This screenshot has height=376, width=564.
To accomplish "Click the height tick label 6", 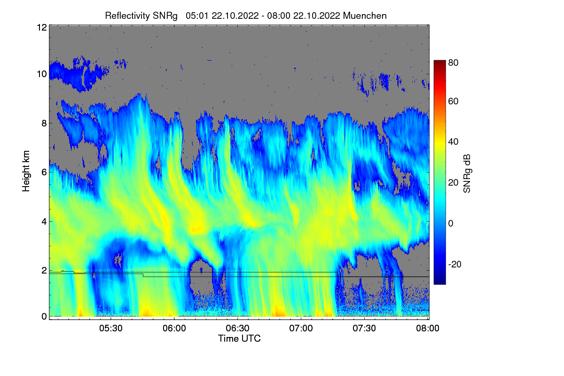I will [x=44, y=172].
